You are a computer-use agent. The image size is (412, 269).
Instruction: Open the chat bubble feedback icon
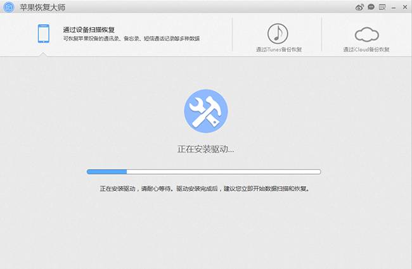point(371,8)
